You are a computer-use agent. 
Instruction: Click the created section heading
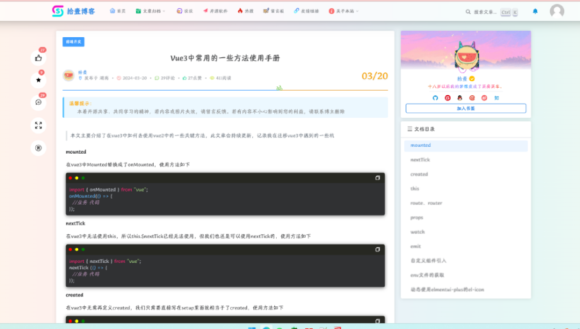[74, 295]
